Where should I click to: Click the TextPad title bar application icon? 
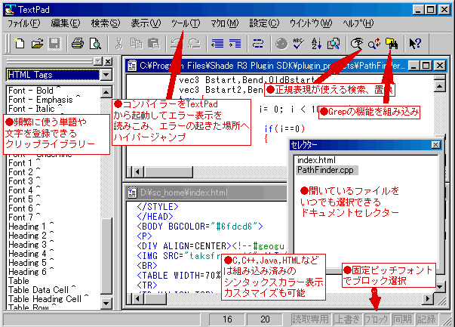tap(10, 10)
